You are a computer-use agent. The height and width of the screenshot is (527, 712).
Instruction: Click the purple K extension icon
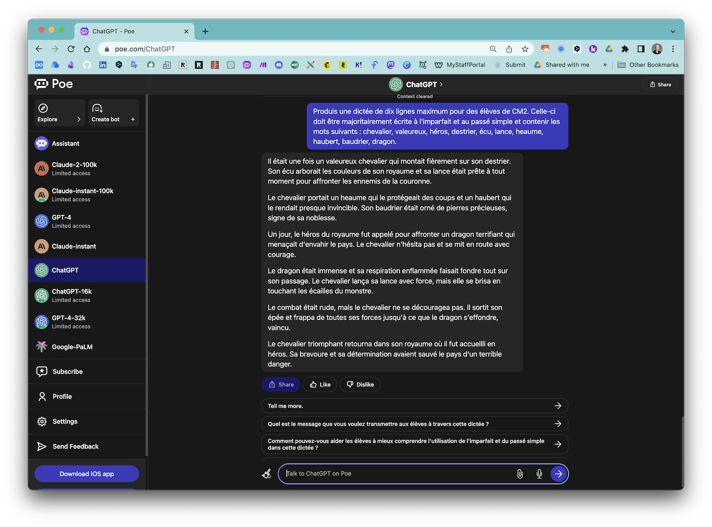click(x=593, y=49)
